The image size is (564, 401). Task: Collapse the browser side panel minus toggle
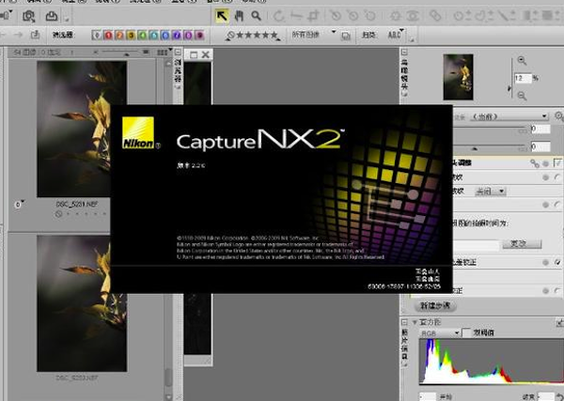[x=178, y=53]
